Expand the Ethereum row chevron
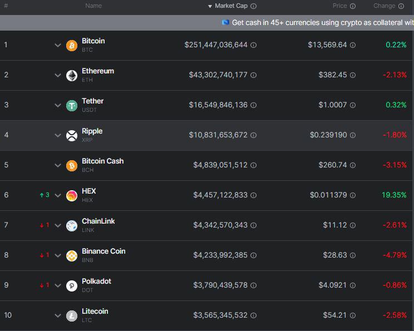Screen dimensions: 414x331 pos(58,76)
